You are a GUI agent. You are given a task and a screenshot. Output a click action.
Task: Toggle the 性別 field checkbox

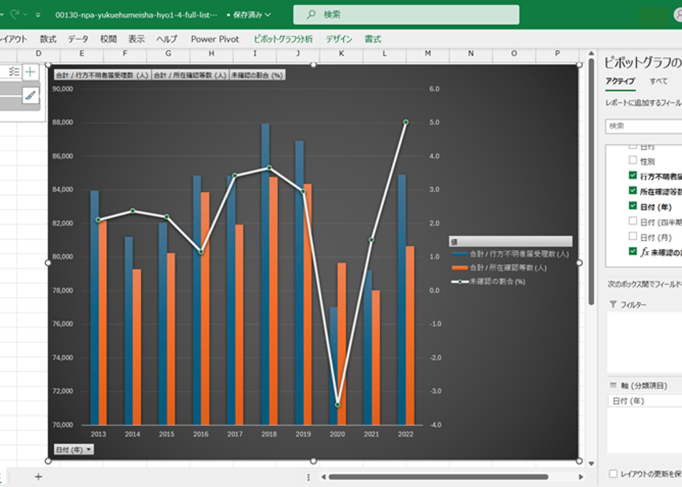(x=633, y=160)
